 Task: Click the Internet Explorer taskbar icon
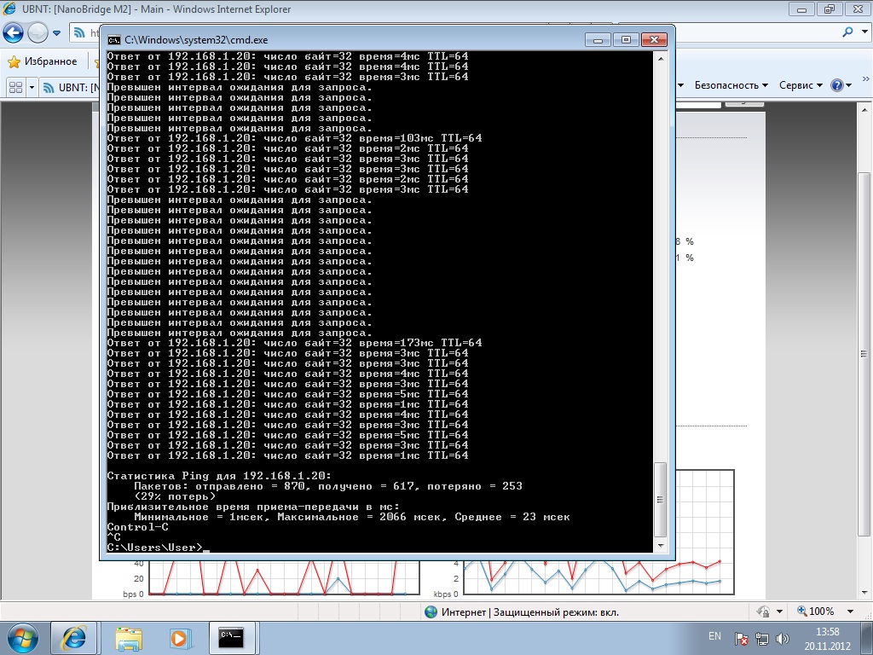point(73,638)
